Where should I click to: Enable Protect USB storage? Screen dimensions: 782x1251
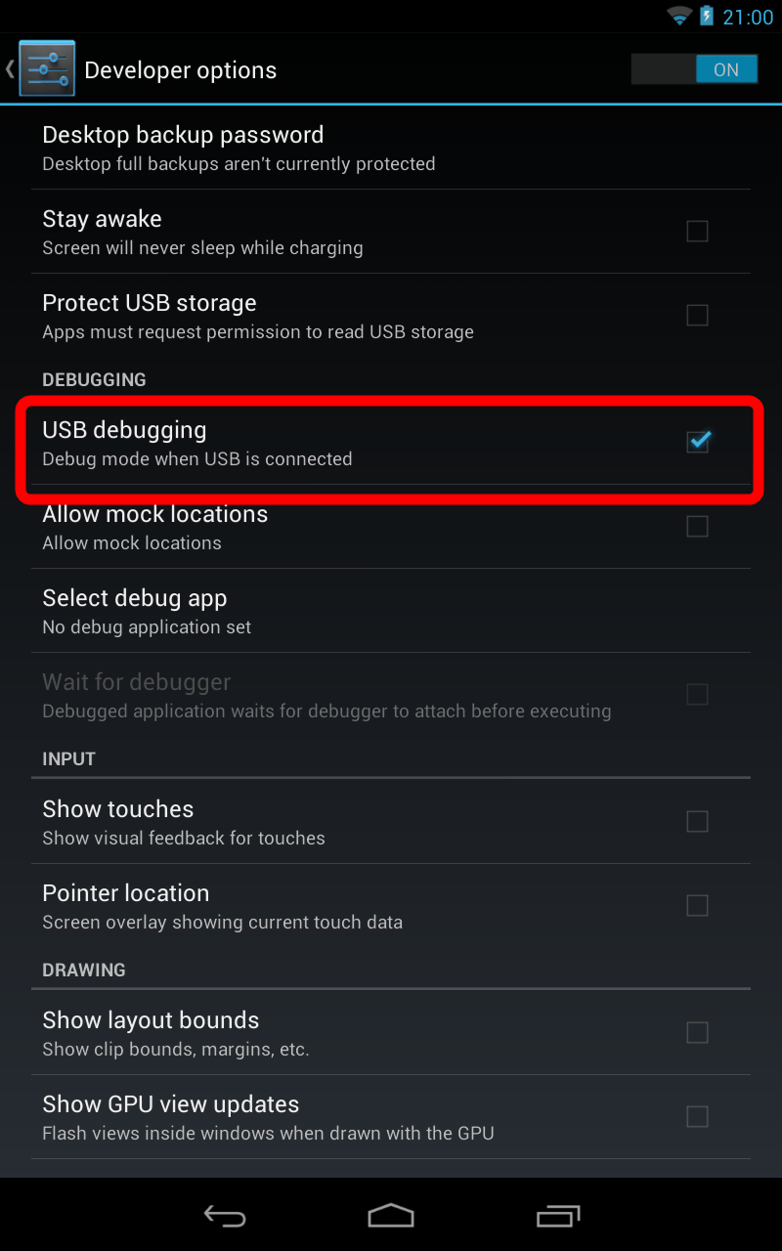(x=697, y=316)
